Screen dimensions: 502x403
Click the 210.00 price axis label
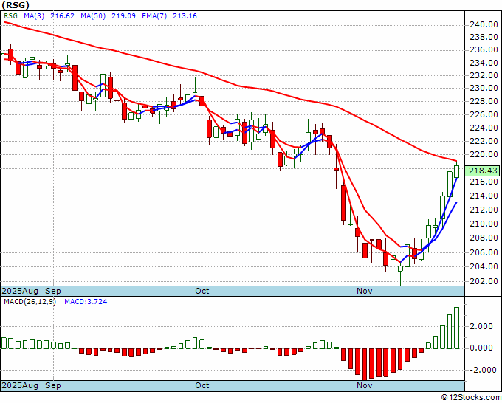tap(484, 224)
